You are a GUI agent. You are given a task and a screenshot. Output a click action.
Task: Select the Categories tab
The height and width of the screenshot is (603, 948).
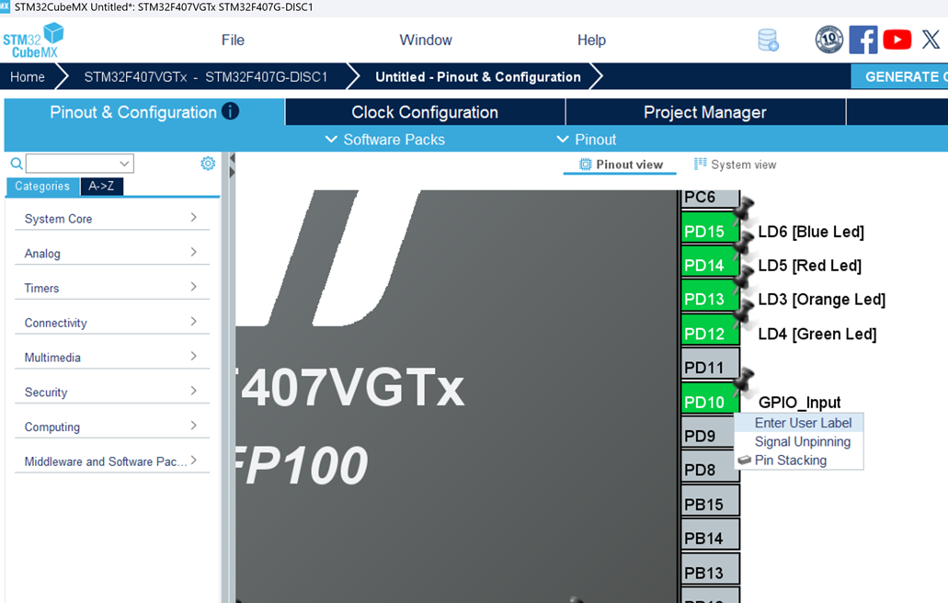coord(42,186)
